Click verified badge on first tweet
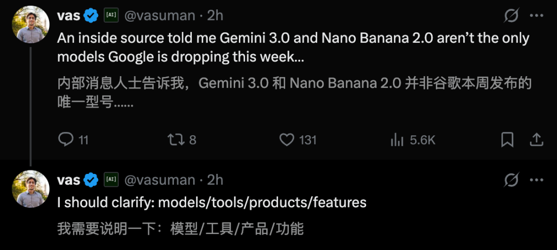The height and width of the screenshot is (250, 557). 91,16
